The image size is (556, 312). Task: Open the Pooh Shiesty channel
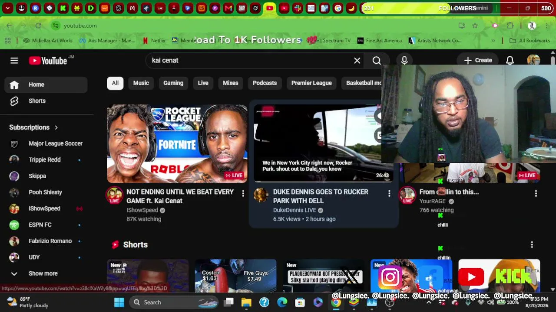coord(46,192)
